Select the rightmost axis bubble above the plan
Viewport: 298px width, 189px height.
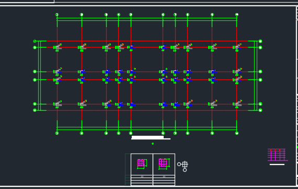coord(237,15)
